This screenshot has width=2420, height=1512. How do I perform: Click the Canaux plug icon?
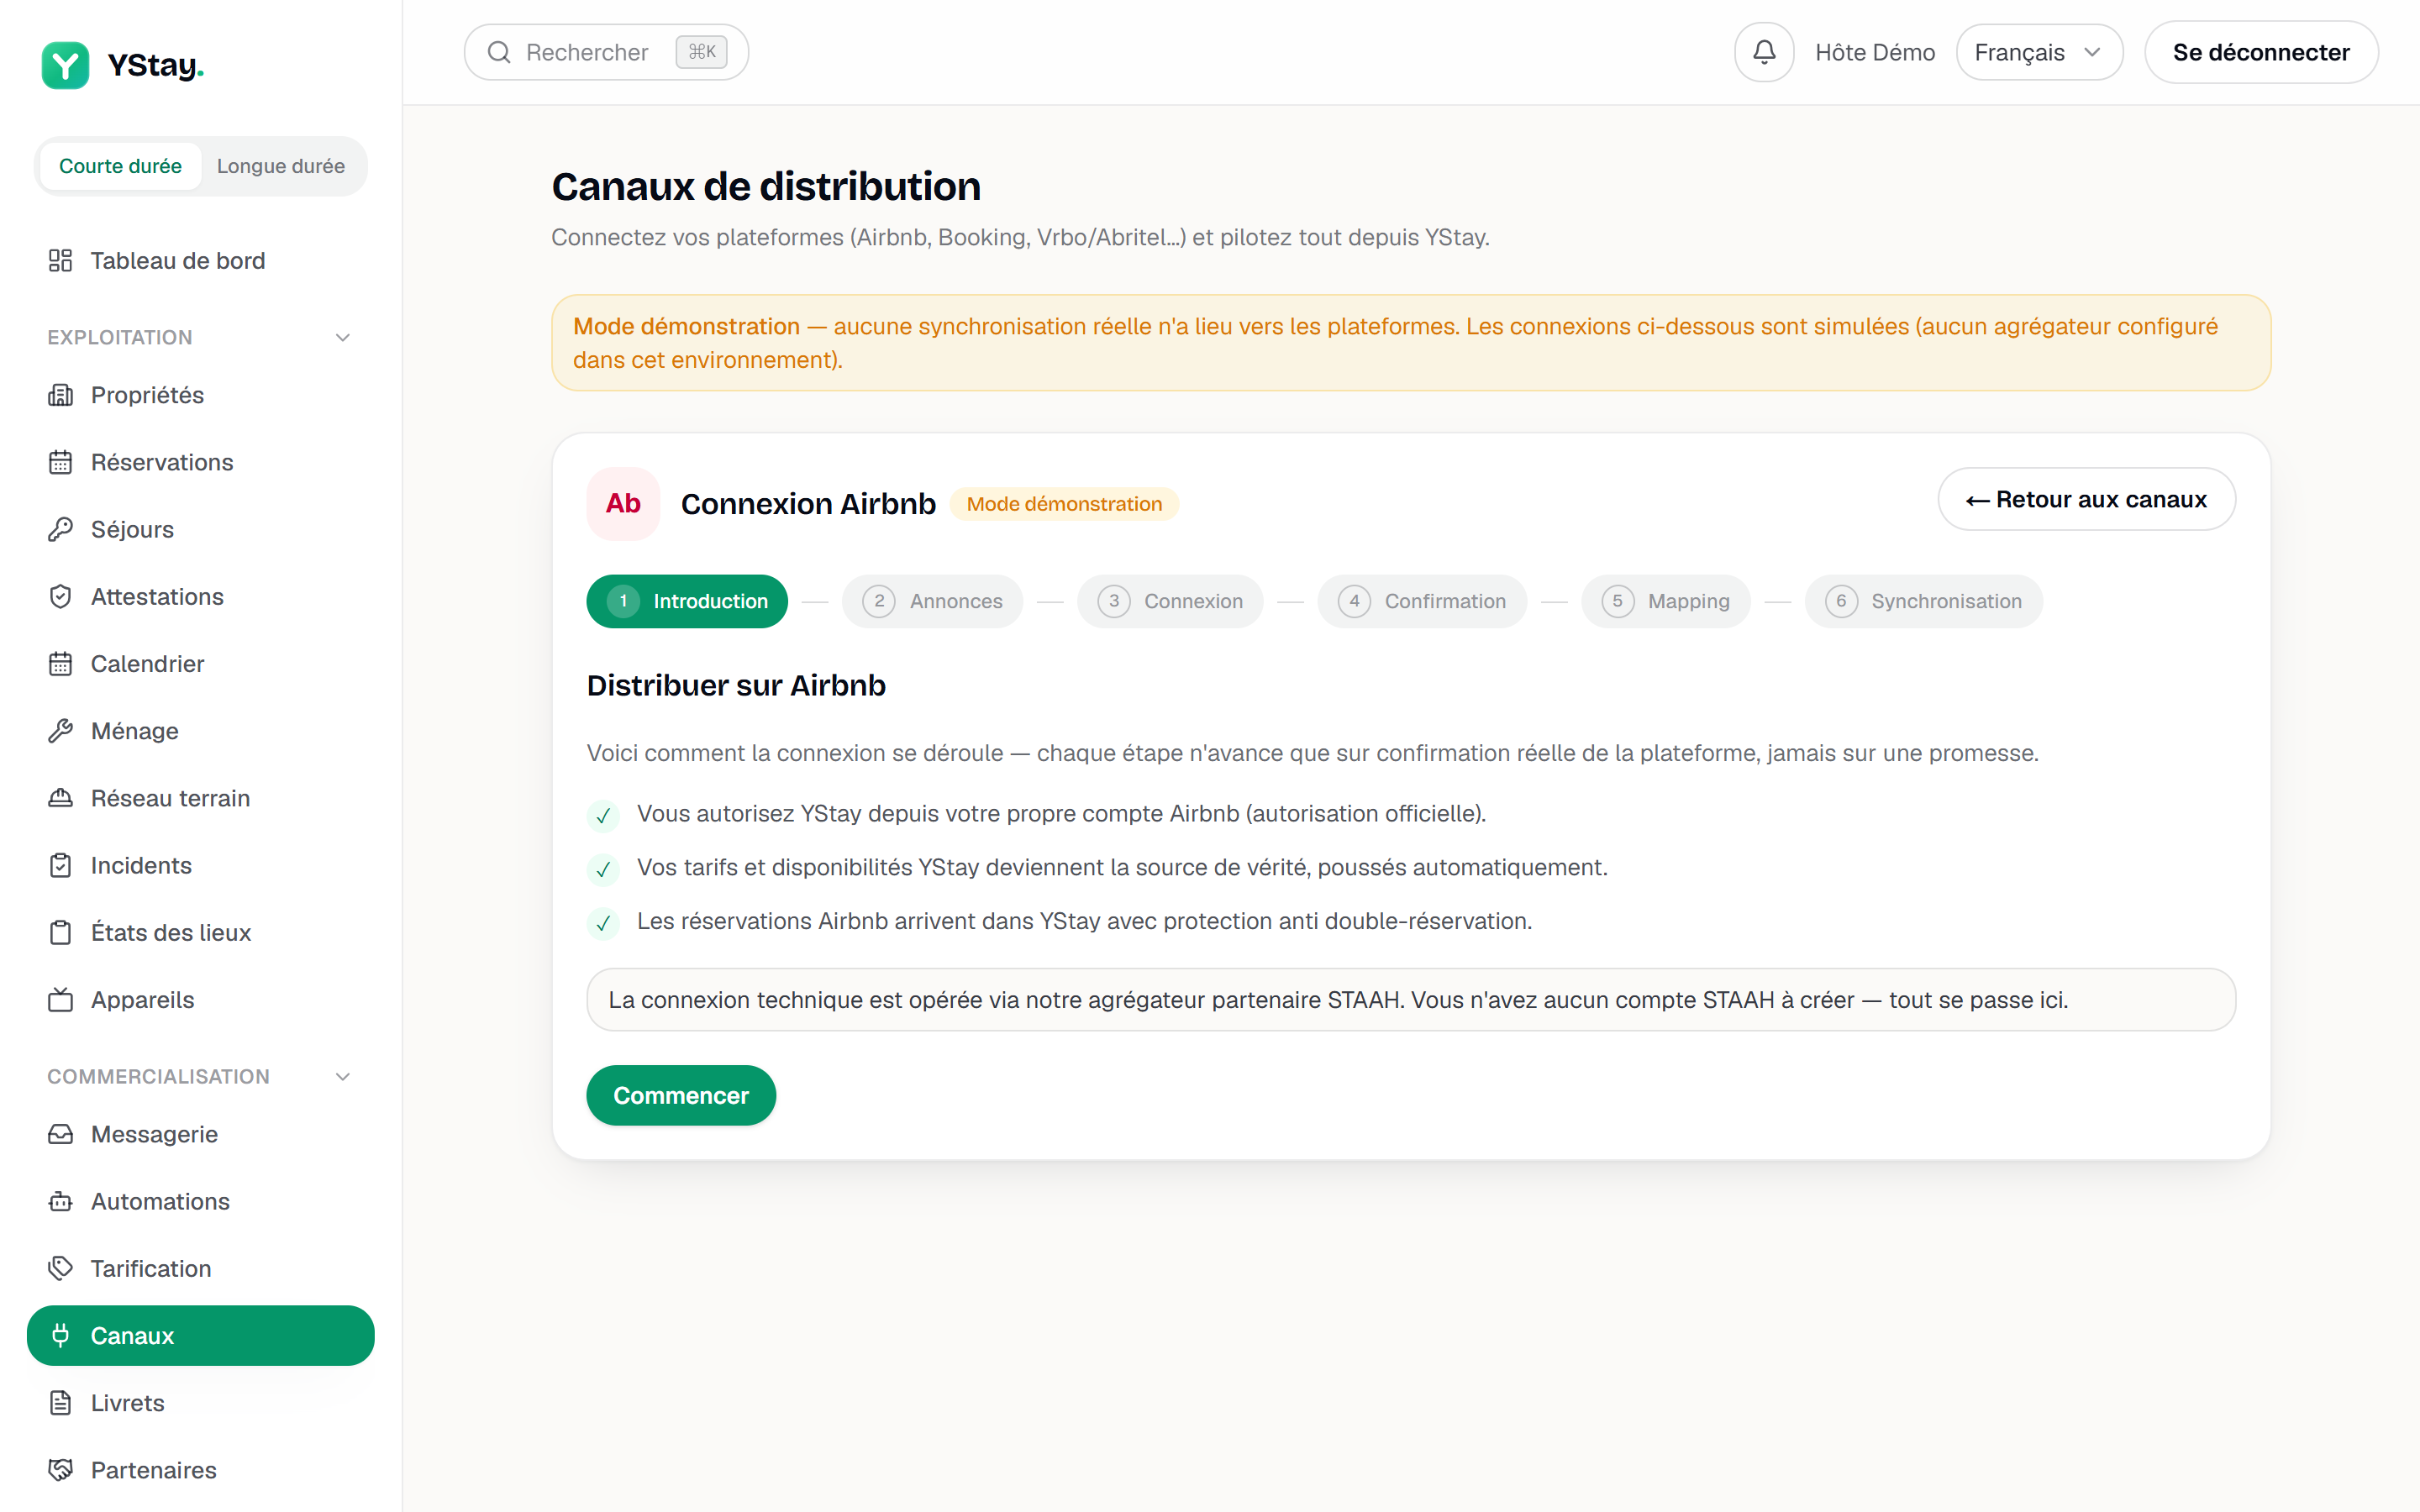pos(60,1336)
